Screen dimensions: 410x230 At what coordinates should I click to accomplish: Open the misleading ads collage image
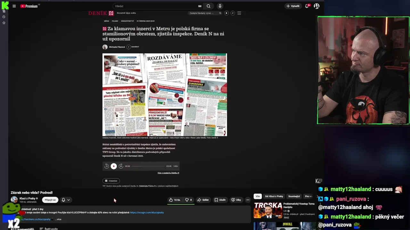(165, 95)
